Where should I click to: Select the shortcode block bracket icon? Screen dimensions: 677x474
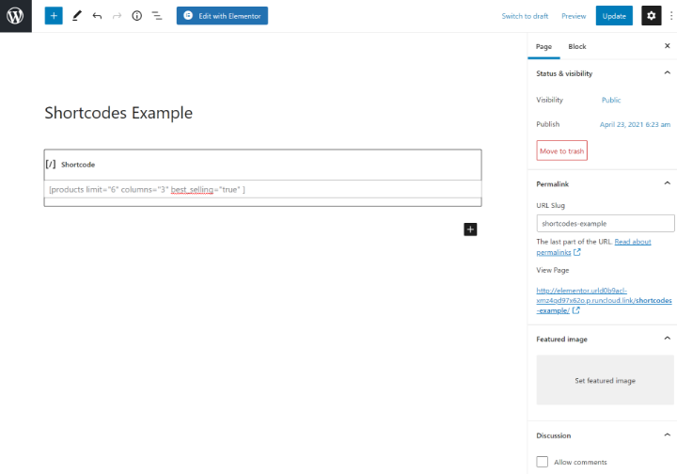[51, 164]
